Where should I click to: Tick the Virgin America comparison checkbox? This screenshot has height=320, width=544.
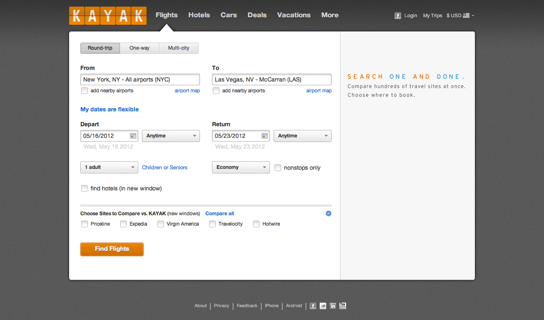click(161, 224)
